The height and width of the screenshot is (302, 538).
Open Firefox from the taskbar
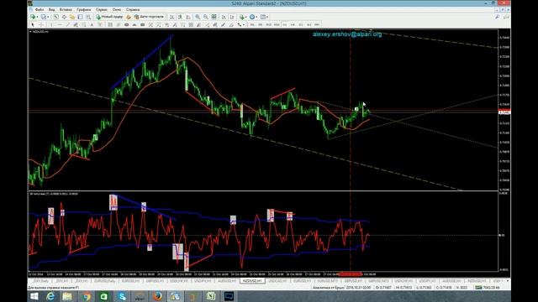point(157,296)
